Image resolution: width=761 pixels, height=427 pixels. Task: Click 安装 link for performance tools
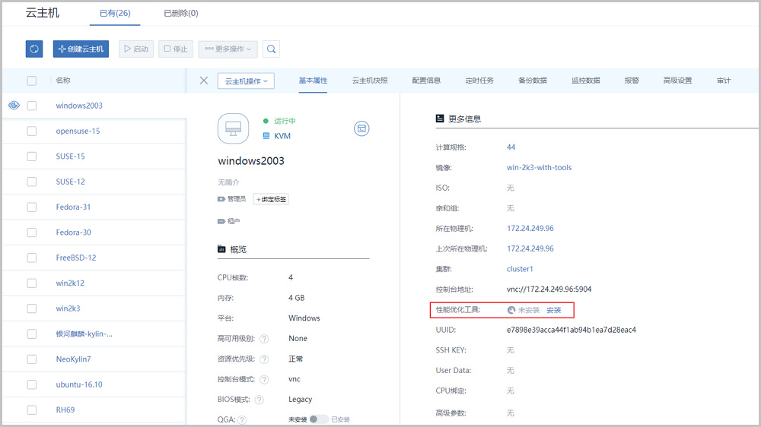coord(553,310)
